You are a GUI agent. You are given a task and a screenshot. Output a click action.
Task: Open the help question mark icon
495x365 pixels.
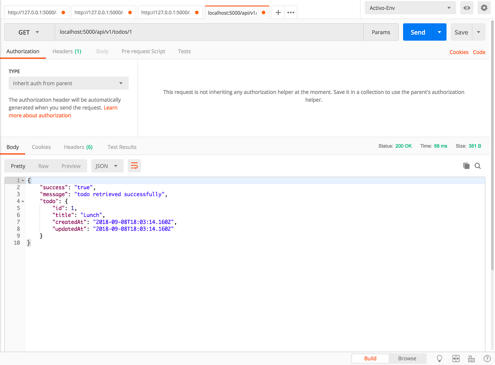point(487,358)
